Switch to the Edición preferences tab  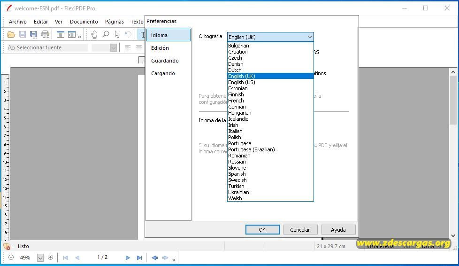[168, 48]
